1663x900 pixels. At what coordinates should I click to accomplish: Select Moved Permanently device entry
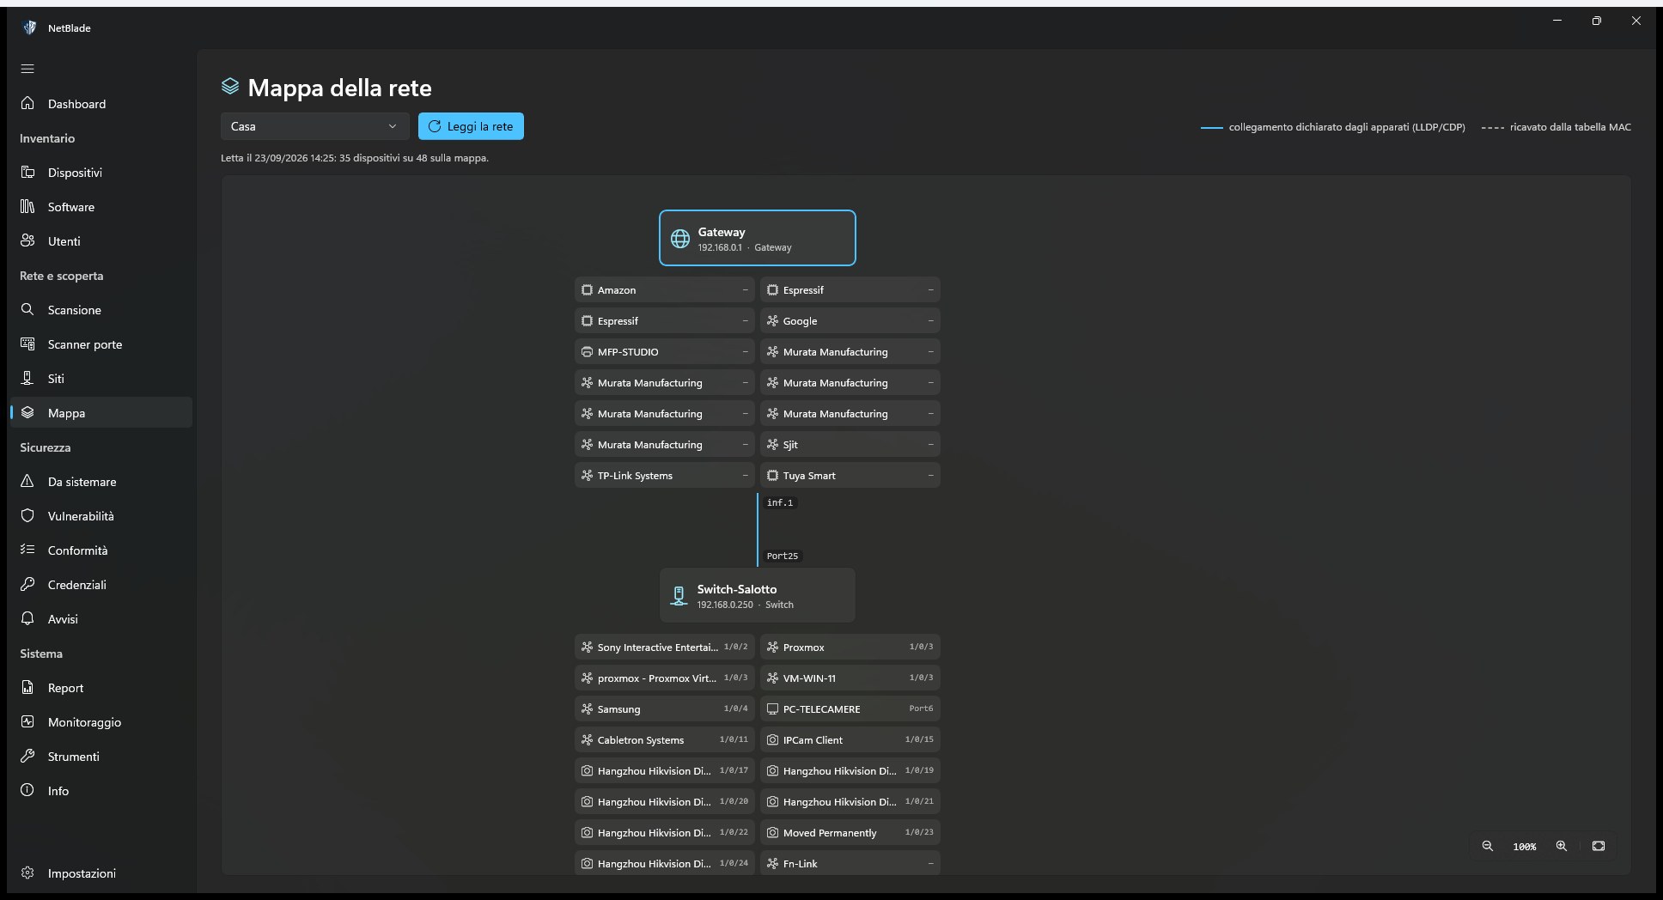click(x=850, y=833)
